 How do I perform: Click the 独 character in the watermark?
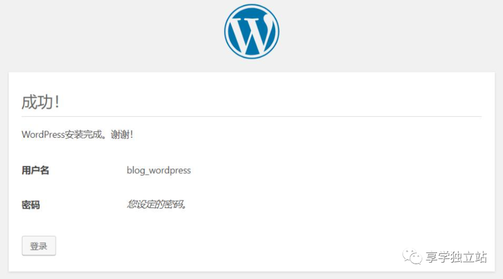(456, 257)
